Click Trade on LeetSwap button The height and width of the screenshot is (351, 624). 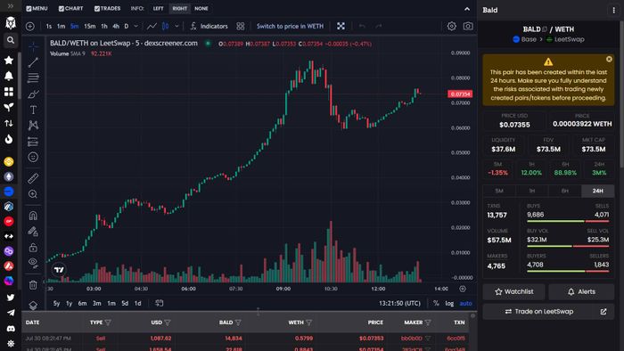point(548,312)
